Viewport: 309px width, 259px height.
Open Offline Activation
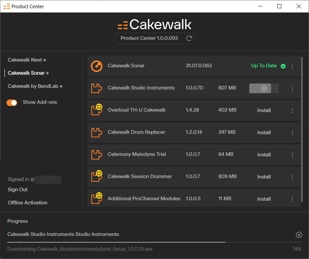(28, 203)
